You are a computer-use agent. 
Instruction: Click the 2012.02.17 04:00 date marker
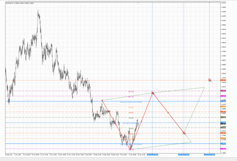(x=184, y=154)
